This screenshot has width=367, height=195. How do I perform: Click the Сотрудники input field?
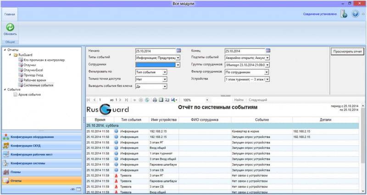point(156,65)
